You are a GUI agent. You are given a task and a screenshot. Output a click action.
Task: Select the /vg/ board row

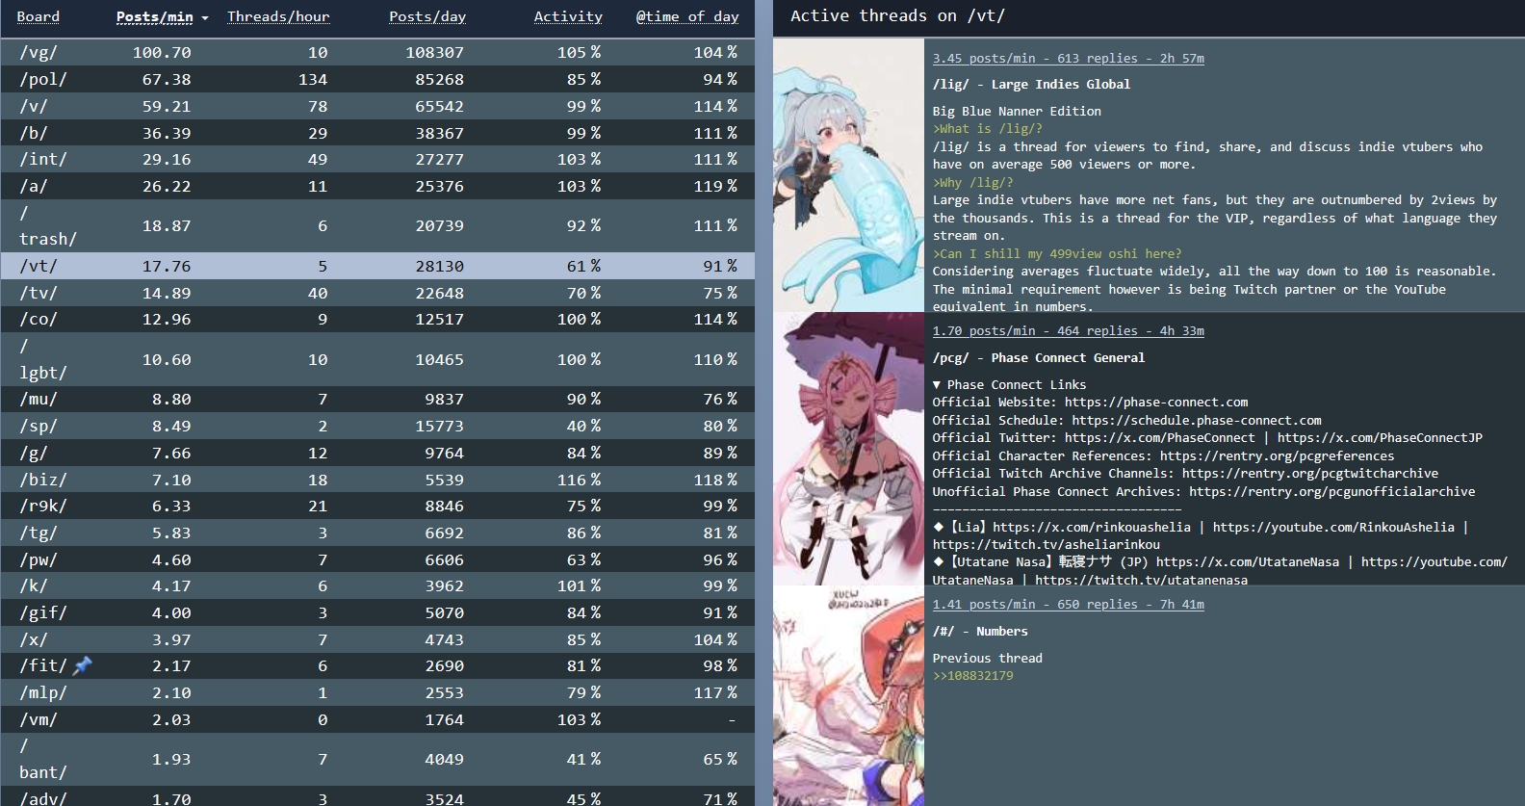point(377,52)
